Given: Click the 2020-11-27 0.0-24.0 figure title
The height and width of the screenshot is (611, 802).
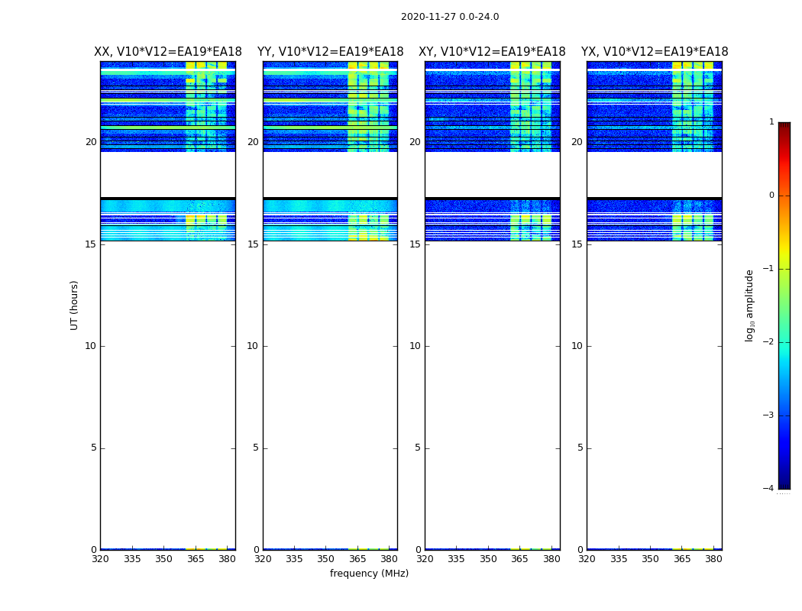Looking at the screenshot, I should click(x=450, y=17).
